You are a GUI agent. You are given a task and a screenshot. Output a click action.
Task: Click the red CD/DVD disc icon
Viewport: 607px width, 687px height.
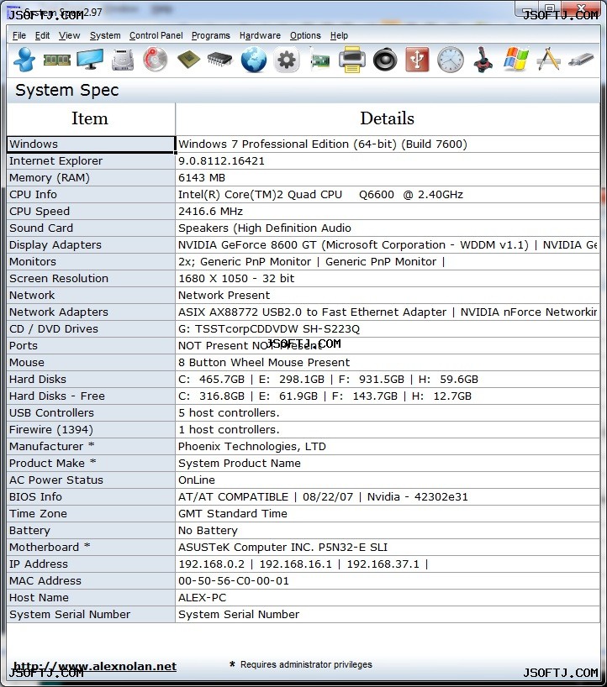tap(156, 59)
